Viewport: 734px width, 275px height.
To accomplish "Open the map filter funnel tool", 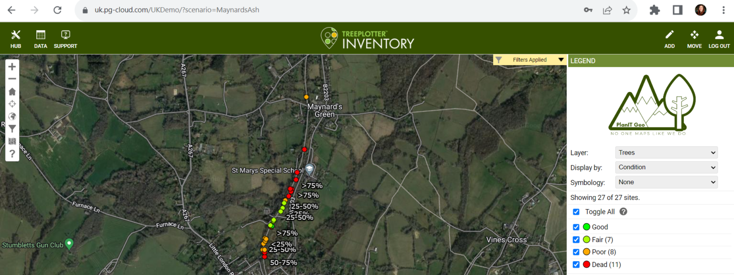I will [12, 129].
